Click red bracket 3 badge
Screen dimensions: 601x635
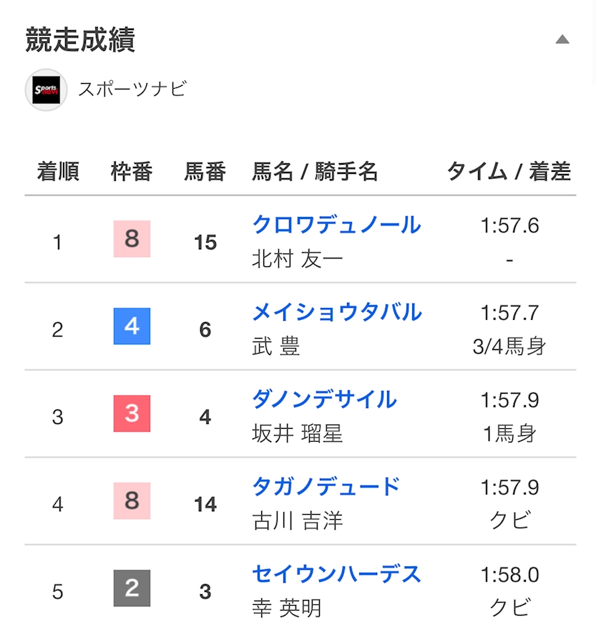click(132, 414)
